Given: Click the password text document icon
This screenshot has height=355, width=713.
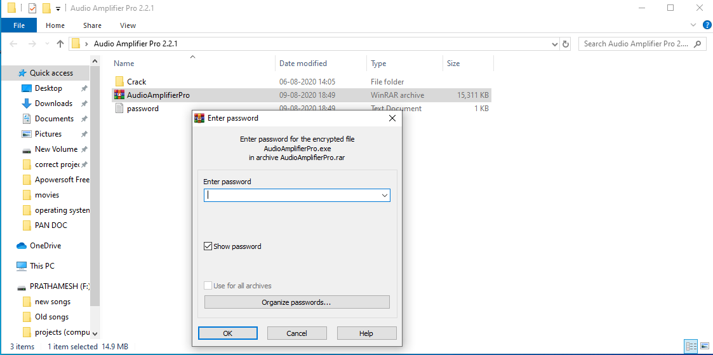Looking at the screenshot, I should coord(119,109).
